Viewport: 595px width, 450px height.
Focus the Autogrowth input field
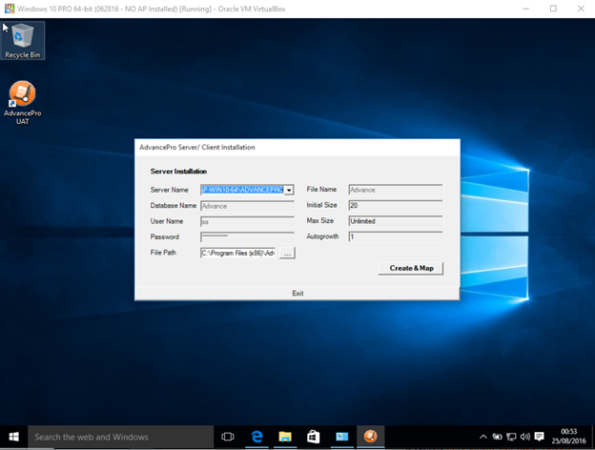click(395, 236)
